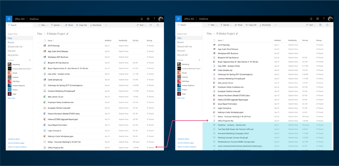
Task: Expand the Upload dropdown in right window
Action: (226, 25)
